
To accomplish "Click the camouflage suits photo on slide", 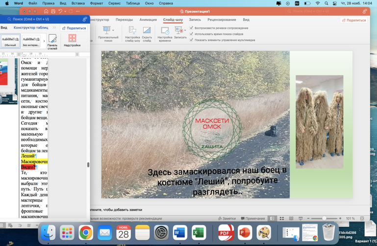I will 319,122.
